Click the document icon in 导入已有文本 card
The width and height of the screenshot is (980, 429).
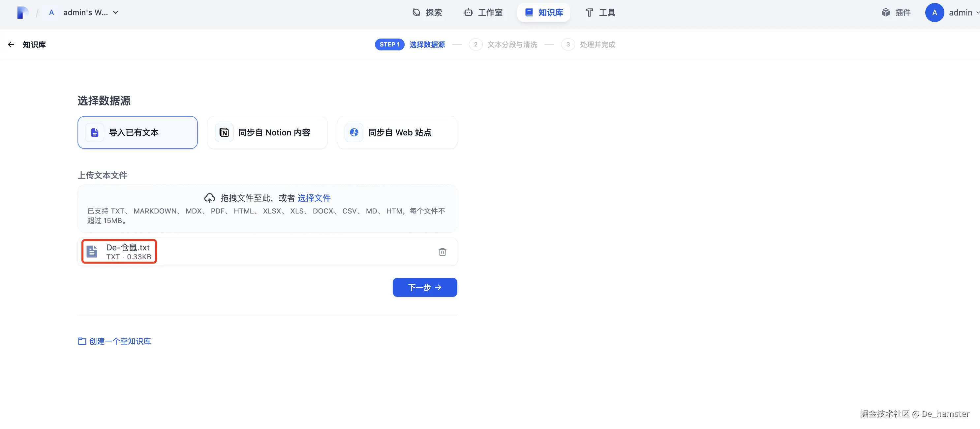pos(94,132)
